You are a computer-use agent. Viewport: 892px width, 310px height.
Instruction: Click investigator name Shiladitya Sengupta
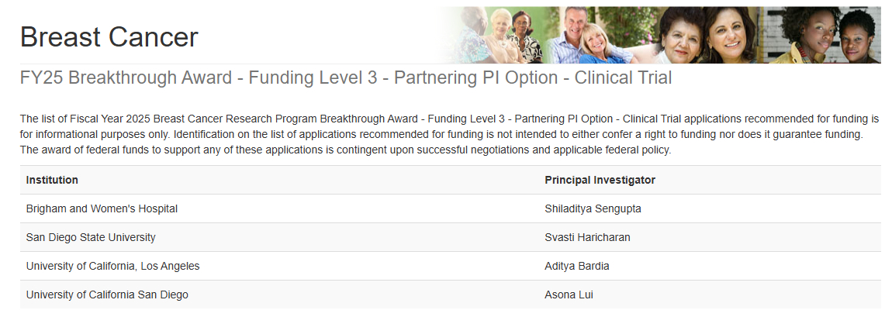tap(593, 208)
